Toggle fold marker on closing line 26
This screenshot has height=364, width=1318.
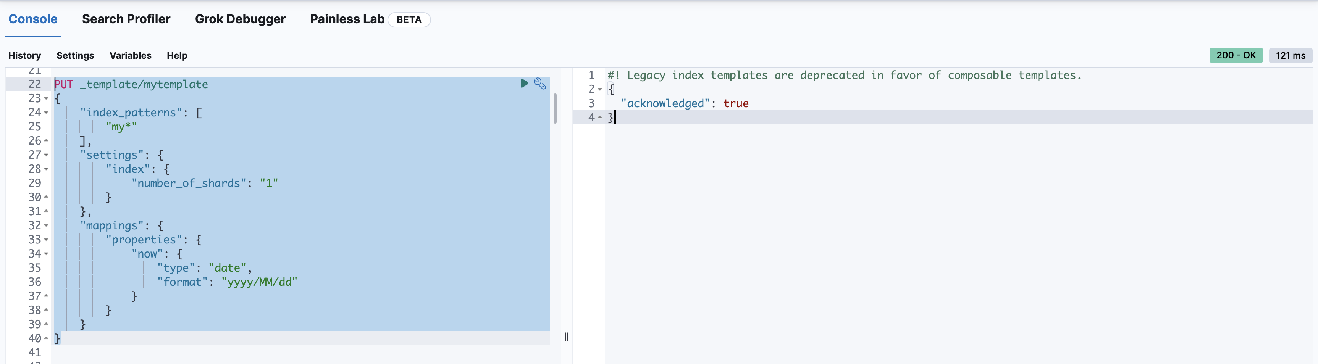(46, 140)
